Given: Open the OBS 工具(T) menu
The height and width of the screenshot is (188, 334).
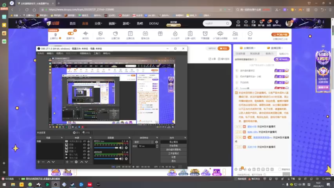Looking at the screenshot, I should (x=97, y=53).
